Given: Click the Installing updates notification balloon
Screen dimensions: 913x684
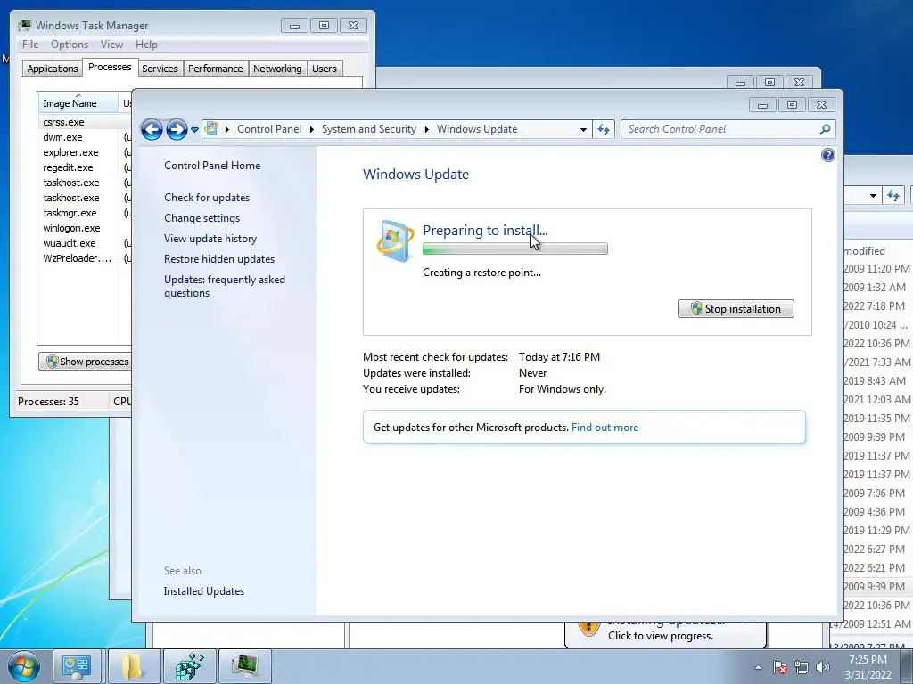Looking at the screenshot, I should tap(664, 634).
